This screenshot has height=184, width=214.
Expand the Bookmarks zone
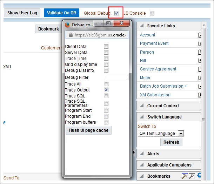[x=142, y=176]
